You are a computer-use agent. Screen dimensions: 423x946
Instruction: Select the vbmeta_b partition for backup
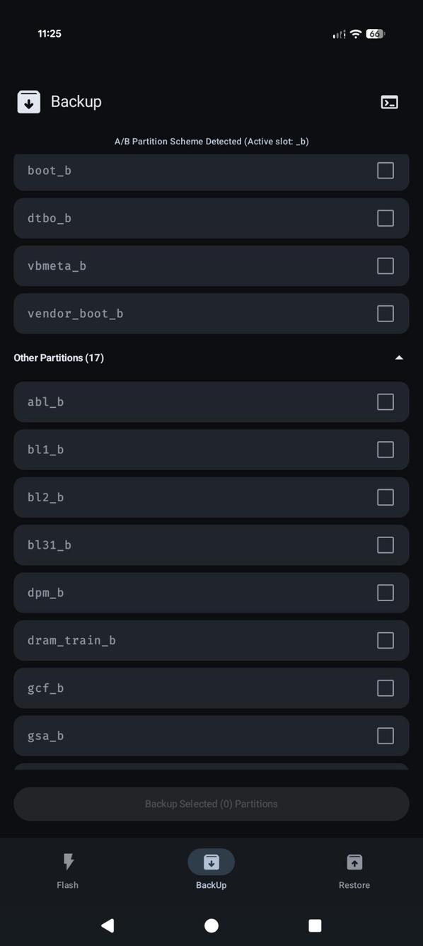coord(385,266)
